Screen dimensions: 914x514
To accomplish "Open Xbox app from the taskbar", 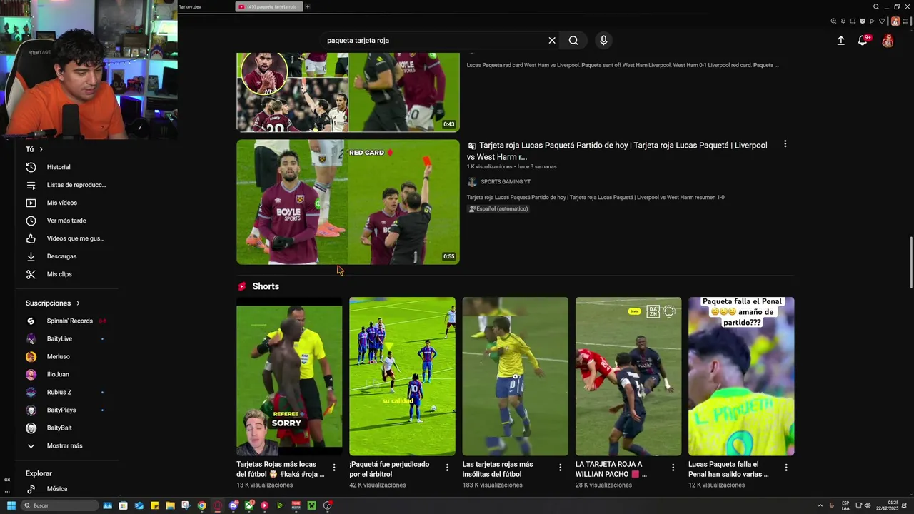I will 249,505.
